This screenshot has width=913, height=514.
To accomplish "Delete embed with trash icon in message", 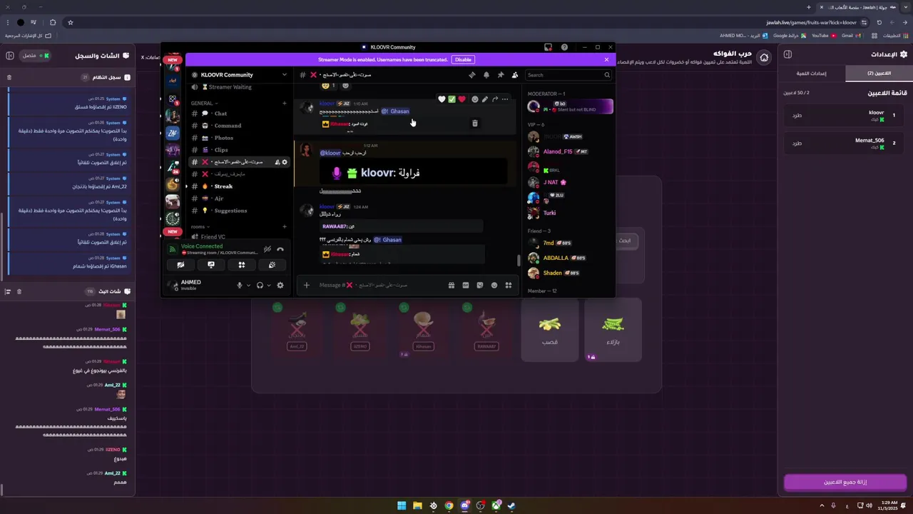I will [475, 124].
